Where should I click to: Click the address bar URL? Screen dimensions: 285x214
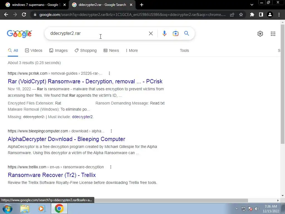pyautogui.click(x=132, y=15)
